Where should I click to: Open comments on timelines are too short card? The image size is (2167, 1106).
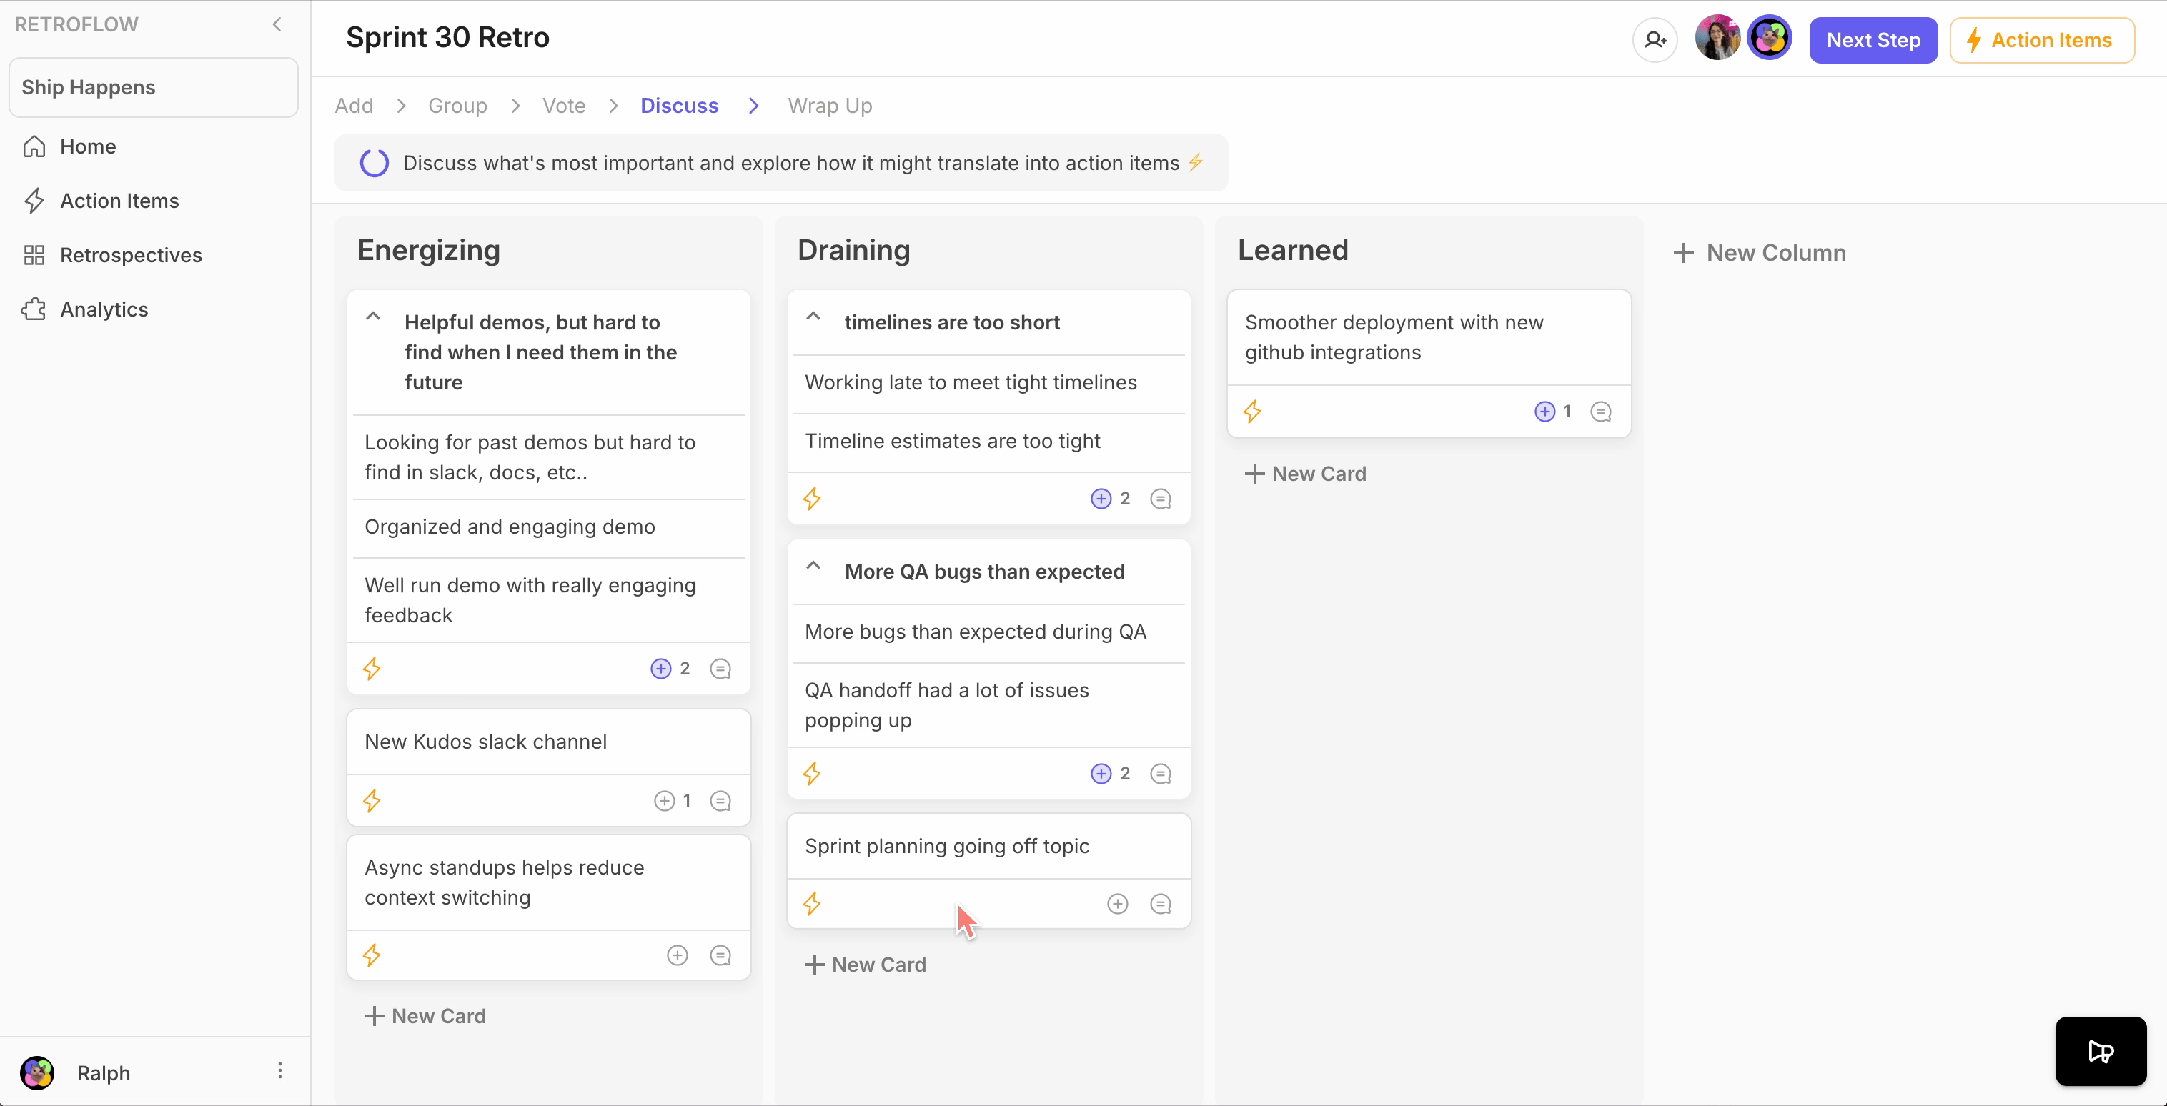1160,499
